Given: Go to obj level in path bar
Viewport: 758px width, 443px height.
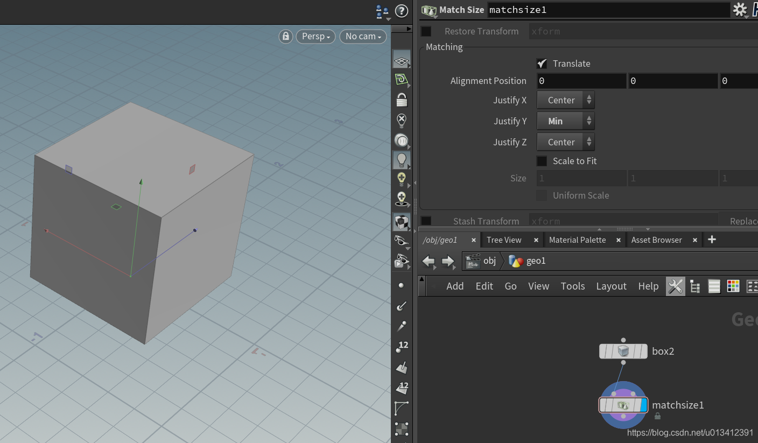Looking at the screenshot, I should [481, 261].
